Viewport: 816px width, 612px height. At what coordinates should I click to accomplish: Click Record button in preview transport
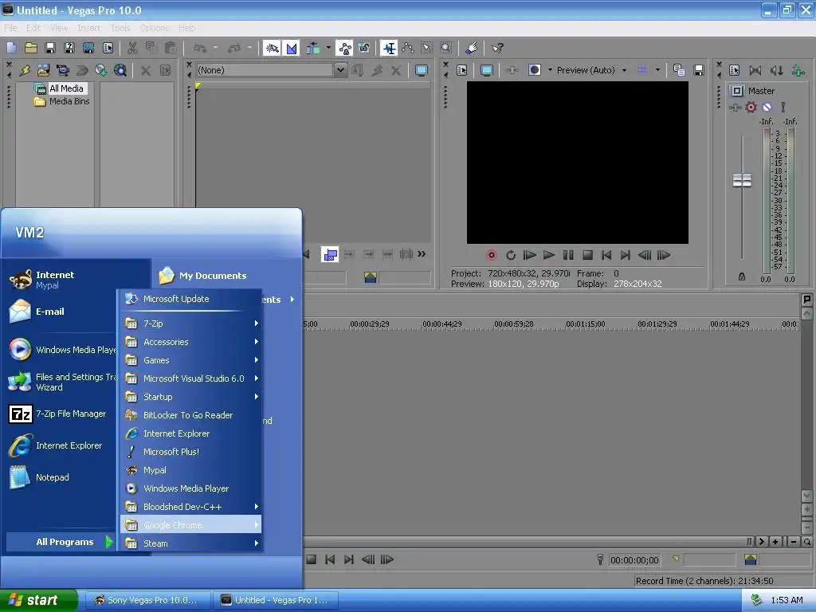(x=491, y=255)
